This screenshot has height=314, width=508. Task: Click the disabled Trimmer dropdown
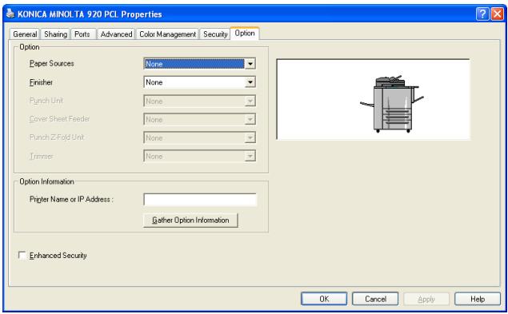(x=199, y=157)
